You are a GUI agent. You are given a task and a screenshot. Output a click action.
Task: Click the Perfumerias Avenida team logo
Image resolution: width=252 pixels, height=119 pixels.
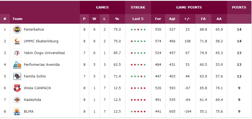pyautogui.click(x=17, y=65)
